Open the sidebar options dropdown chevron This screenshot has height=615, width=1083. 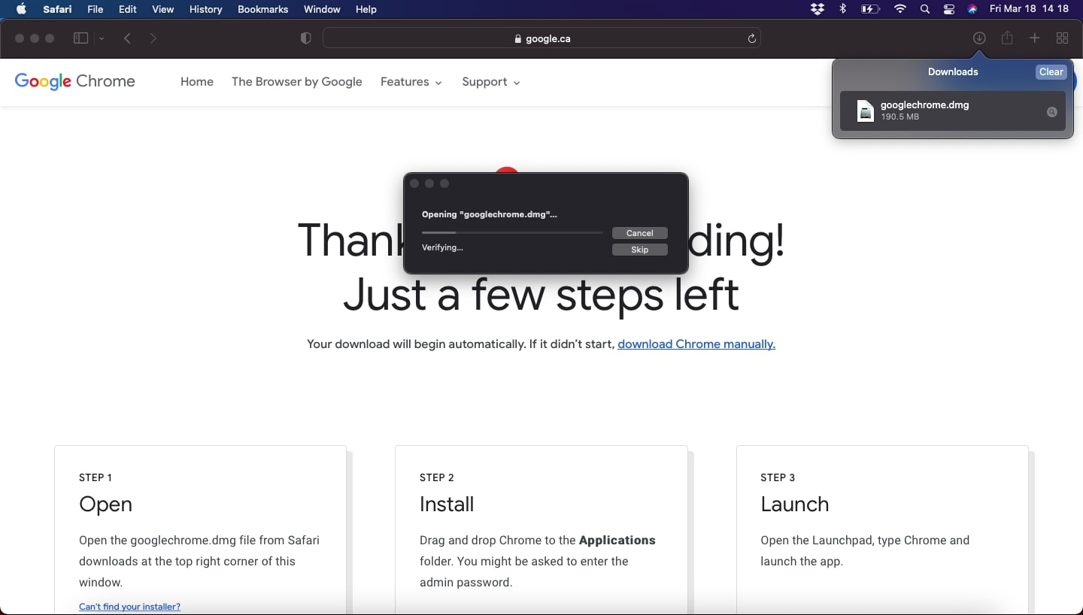point(102,39)
